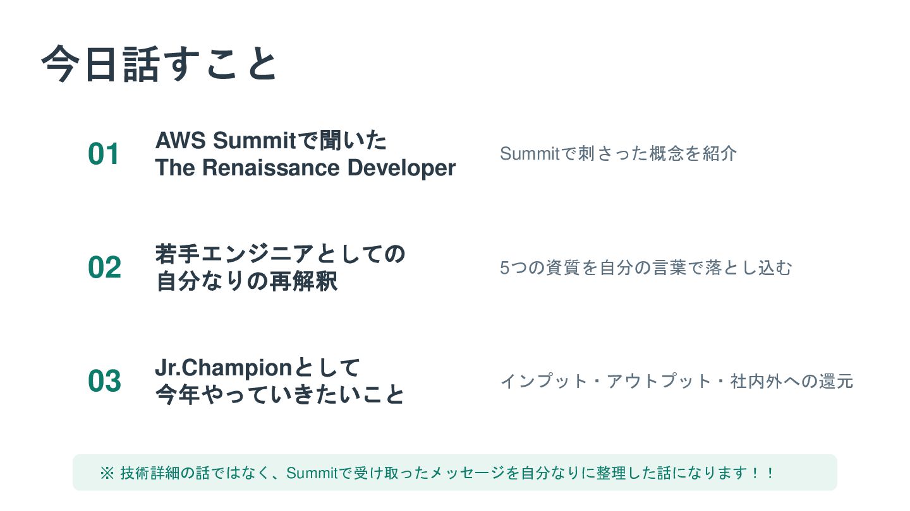Click the text 自分なりの再解釈
The height and width of the screenshot is (511, 910).
pyautogui.click(x=246, y=282)
